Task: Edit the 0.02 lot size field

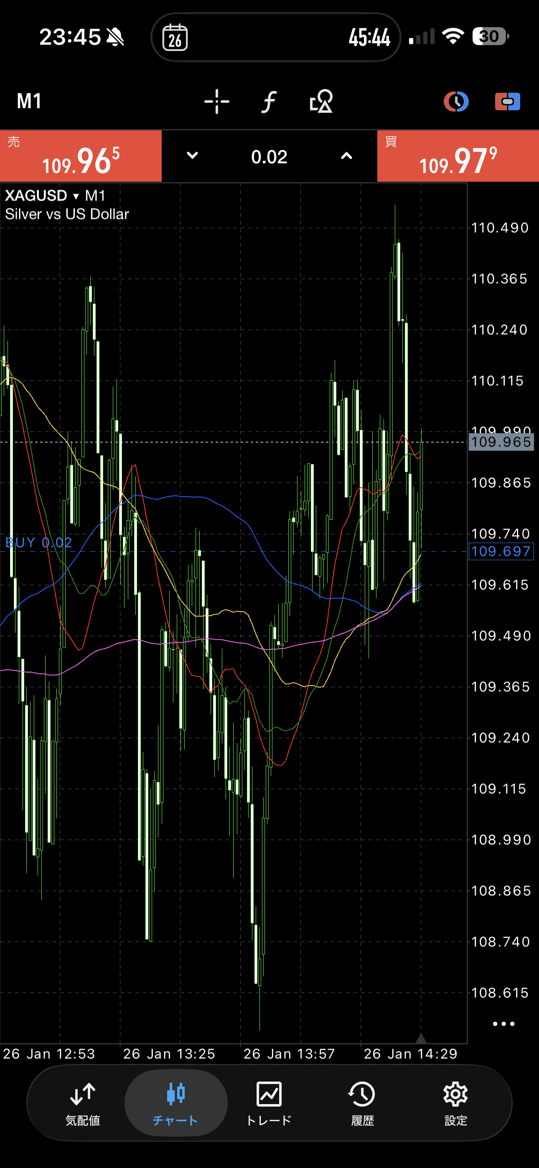Action: pyautogui.click(x=269, y=157)
